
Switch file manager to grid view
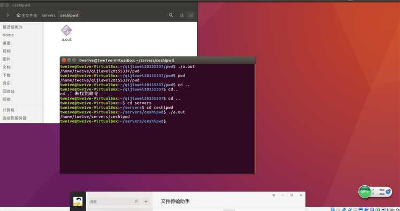coord(191,16)
